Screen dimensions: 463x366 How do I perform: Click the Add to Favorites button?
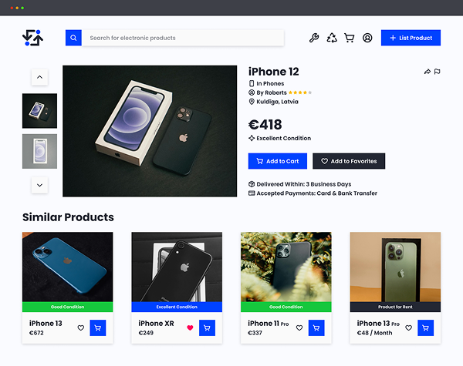[x=349, y=161]
